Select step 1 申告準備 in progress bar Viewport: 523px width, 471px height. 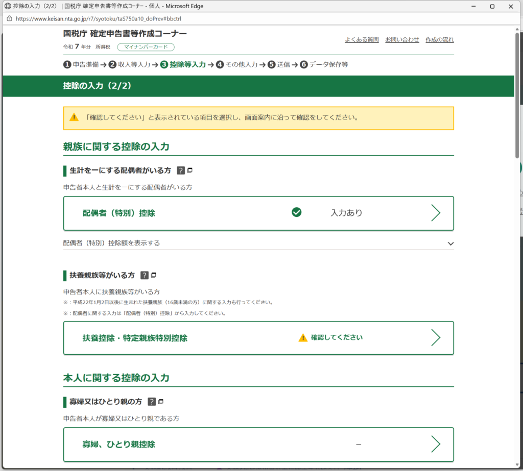tap(81, 65)
